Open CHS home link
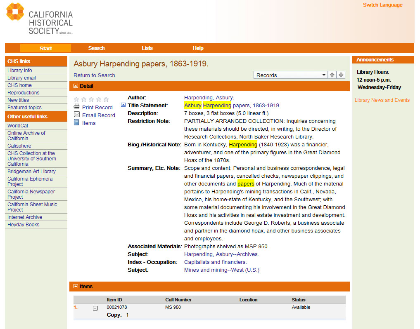The image size is (420, 329). point(19,85)
